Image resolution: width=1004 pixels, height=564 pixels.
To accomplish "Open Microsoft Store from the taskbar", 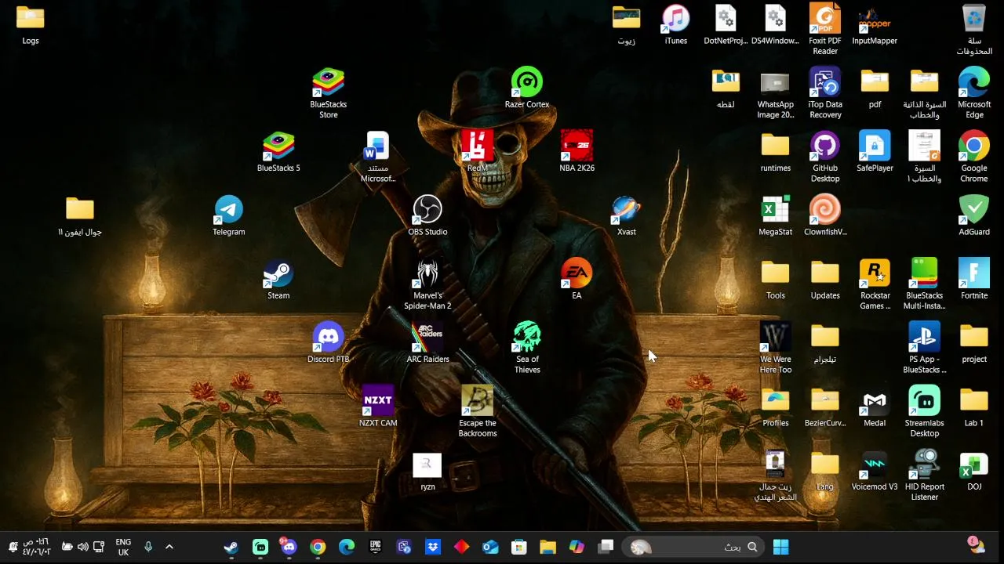I will [x=518, y=547].
